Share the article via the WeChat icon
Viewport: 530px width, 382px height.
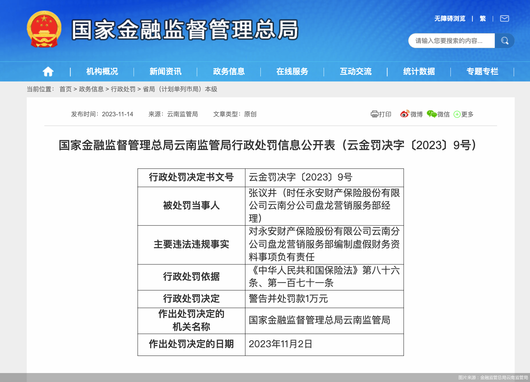click(432, 114)
